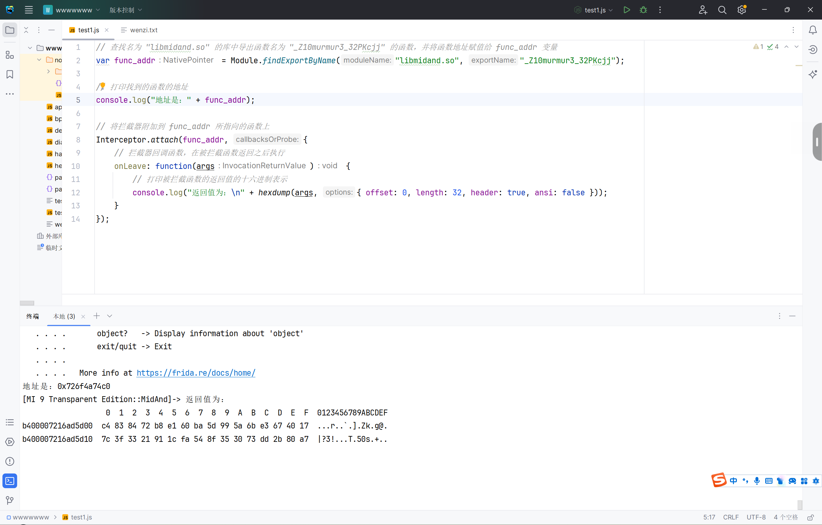
Task: Close the test1.js editor tab
Action: pos(107,30)
